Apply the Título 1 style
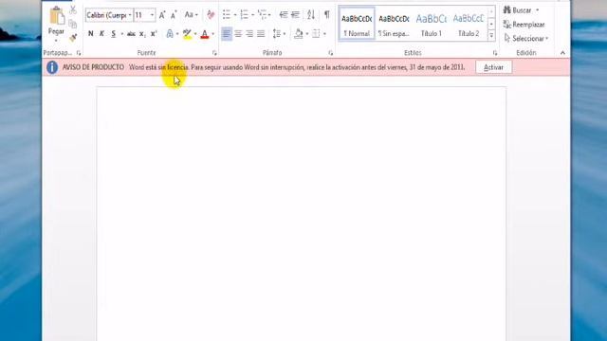Viewport: 607px width, 341px height. (431, 24)
